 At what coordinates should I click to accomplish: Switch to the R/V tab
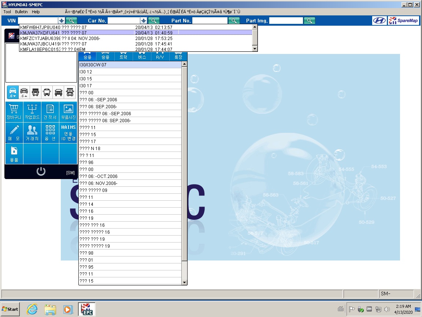click(x=160, y=56)
